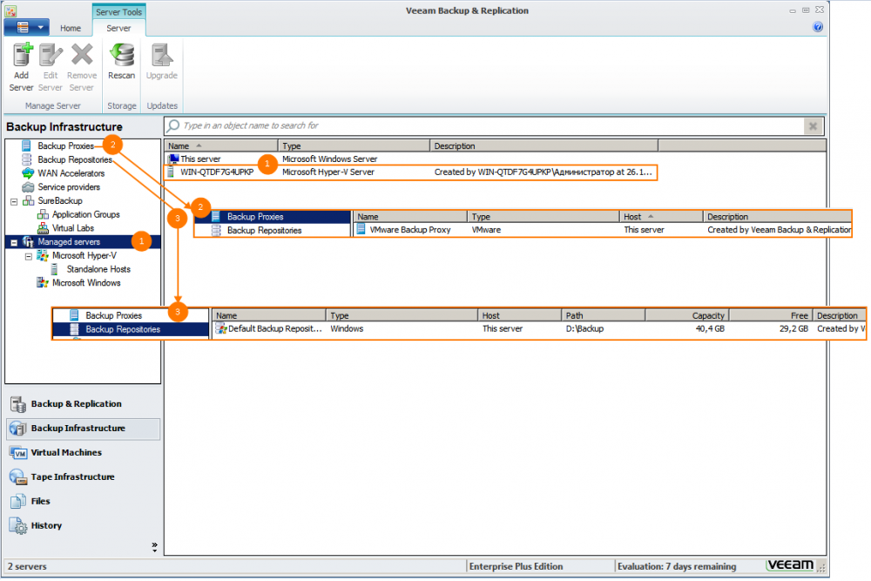This screenshot has height=581, width=871.
Task: Click the Capacity column header
Action: tap(686, 315)
